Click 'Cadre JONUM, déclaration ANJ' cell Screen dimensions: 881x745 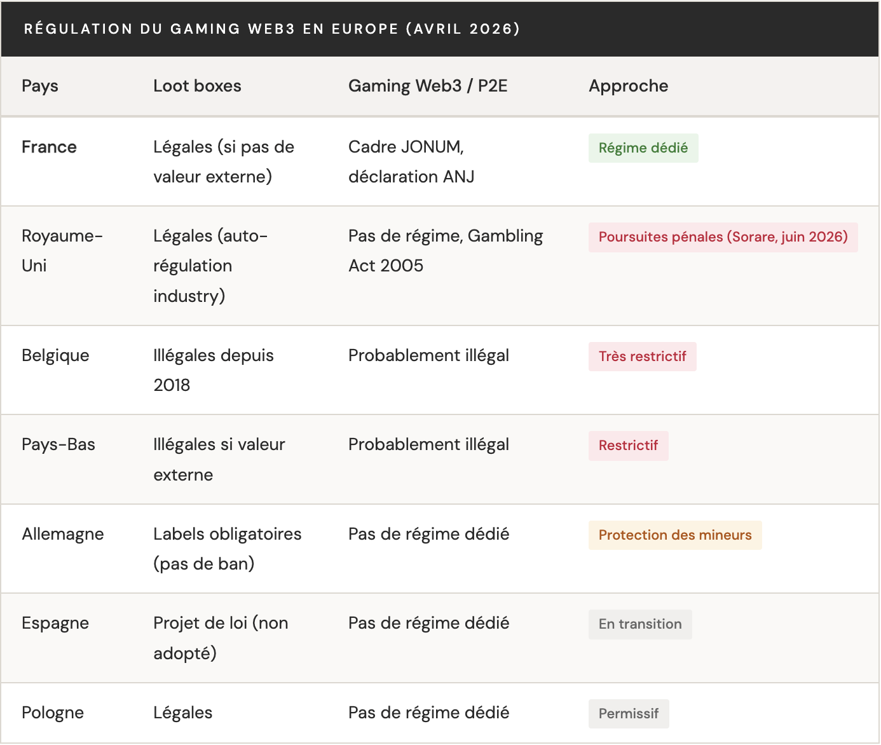pos(411,161)
